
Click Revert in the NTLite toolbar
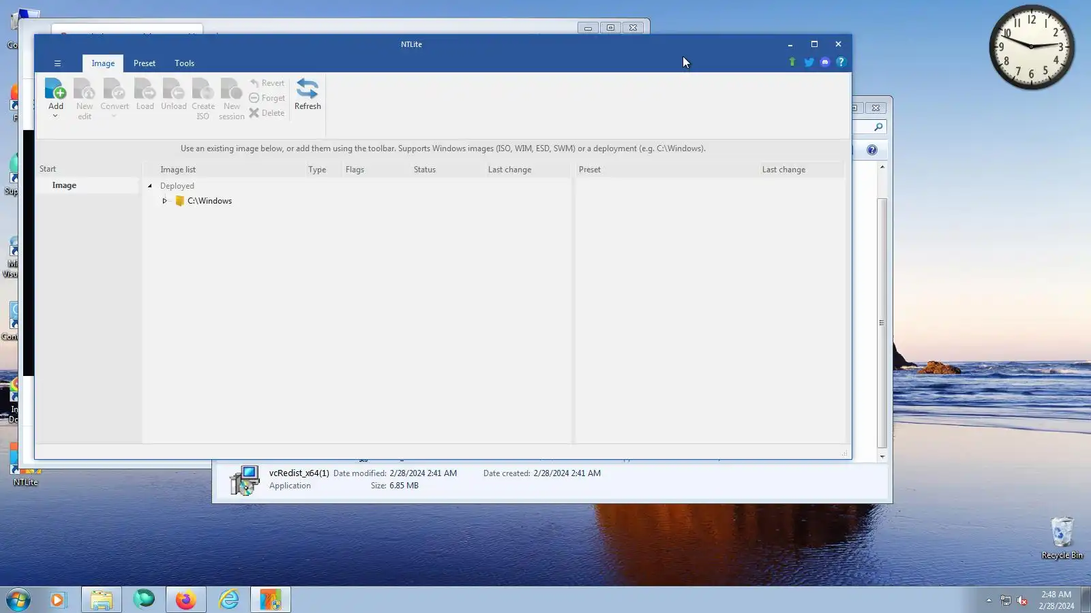tap(267, 83)
